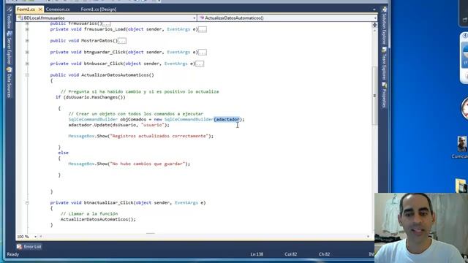This screenshot has width=468, height=263.
Task: Collapse the ActualizarDatosAutomaticos method outline
Action: (27, 75)
